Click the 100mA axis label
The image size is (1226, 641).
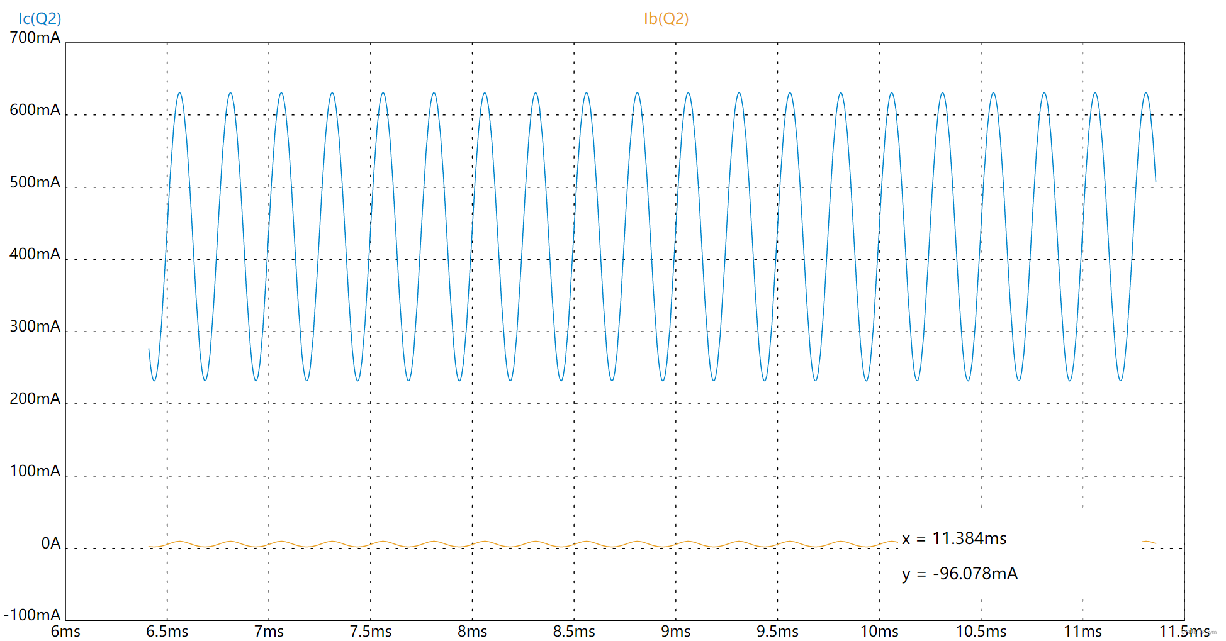click(35, 471)
